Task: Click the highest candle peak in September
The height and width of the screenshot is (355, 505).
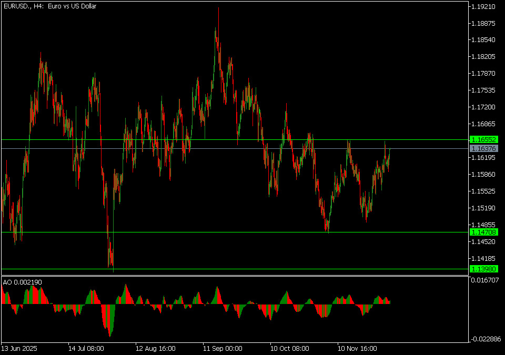Action: 218,8
